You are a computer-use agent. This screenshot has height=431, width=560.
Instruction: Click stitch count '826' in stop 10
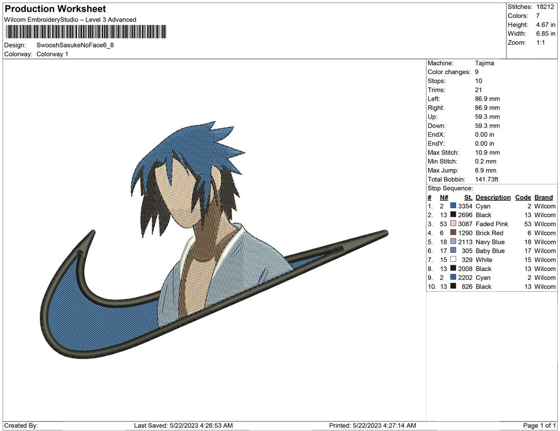coord(467,286)
